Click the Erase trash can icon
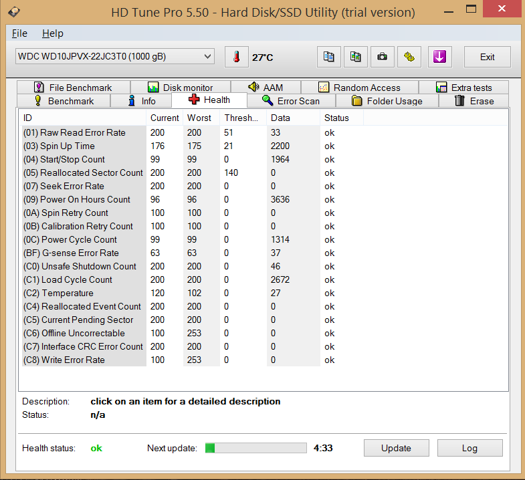This screenshot has width=525, height=480. 459,100
